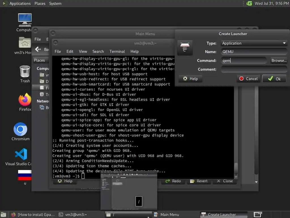Open the terminal View menu

coord(83,52)
